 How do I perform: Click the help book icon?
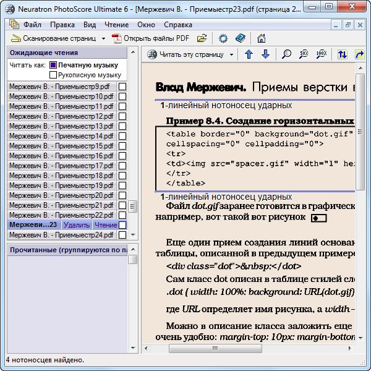240,38
